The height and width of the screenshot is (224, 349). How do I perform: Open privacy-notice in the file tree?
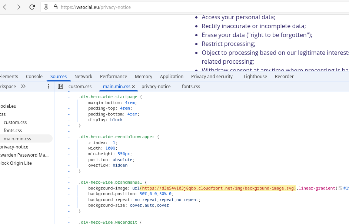[14, 147]
